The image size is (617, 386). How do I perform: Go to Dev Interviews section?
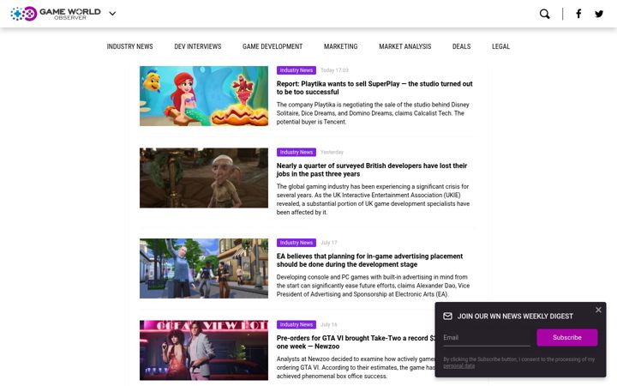[x=198, y=46]
